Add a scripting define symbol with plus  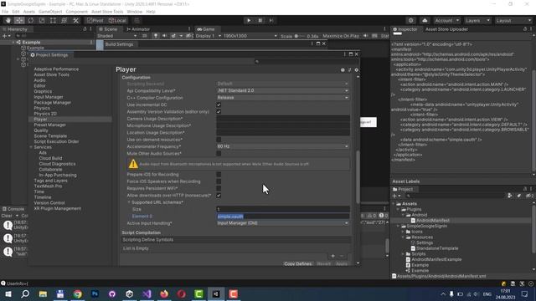click(332, 256)
